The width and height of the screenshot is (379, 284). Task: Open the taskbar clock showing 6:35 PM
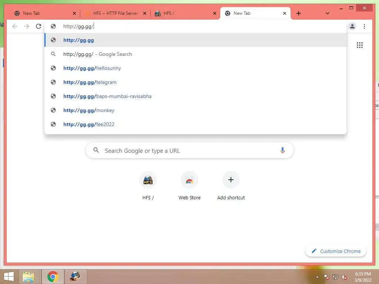(x=363, y=277)
